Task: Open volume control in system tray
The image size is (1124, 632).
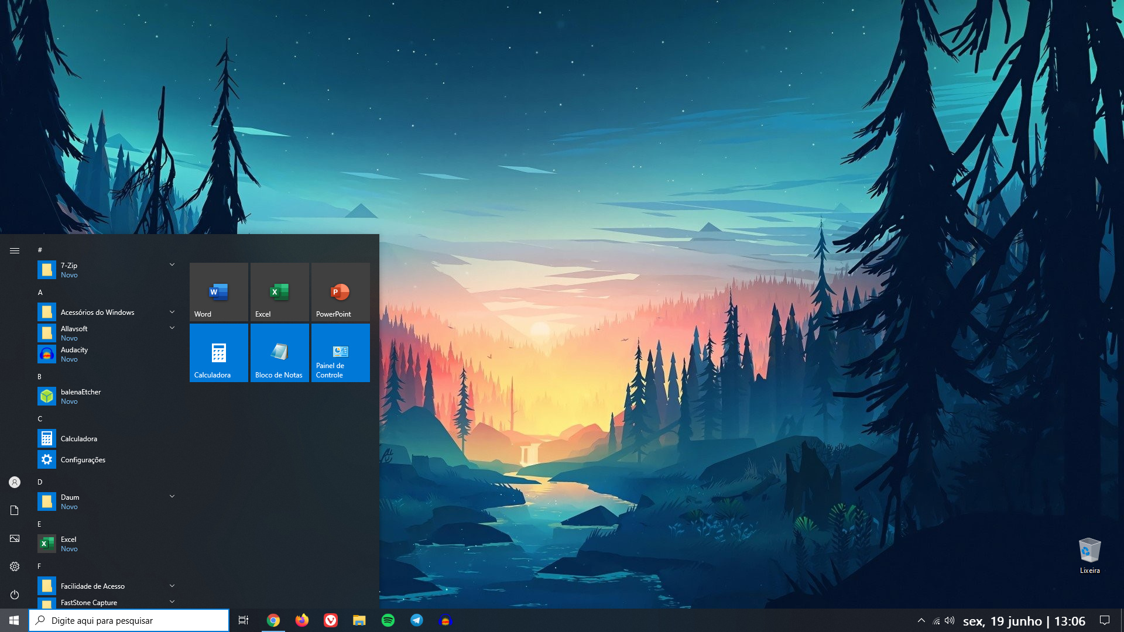Action: pos(950,620)
